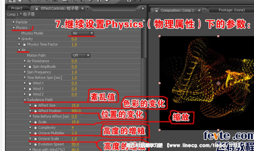The height and width of the screenshot is (151, 254).
Task: Click bottom-left layer handle in composition viewer
Action: [x=160, y=130]
